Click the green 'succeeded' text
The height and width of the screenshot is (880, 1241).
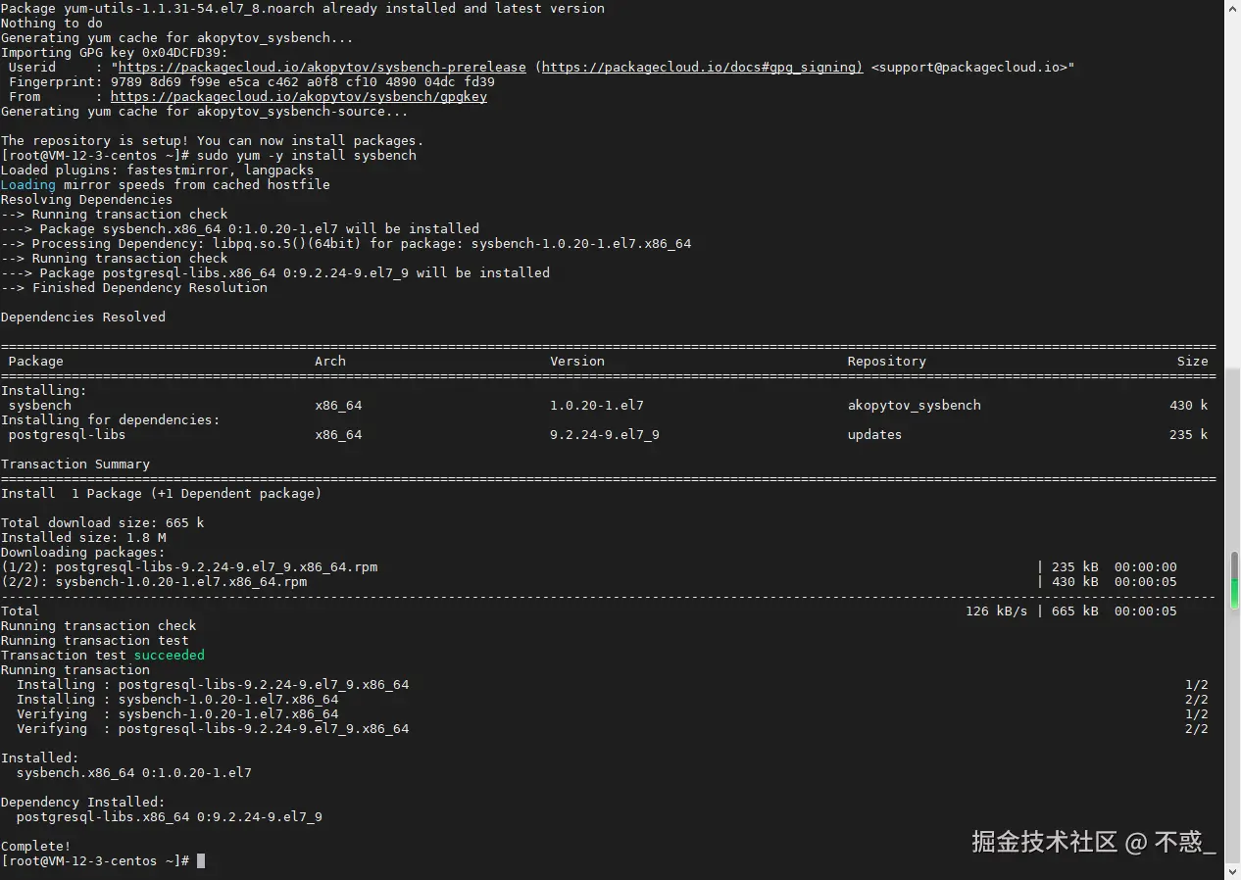coord(170,656)
